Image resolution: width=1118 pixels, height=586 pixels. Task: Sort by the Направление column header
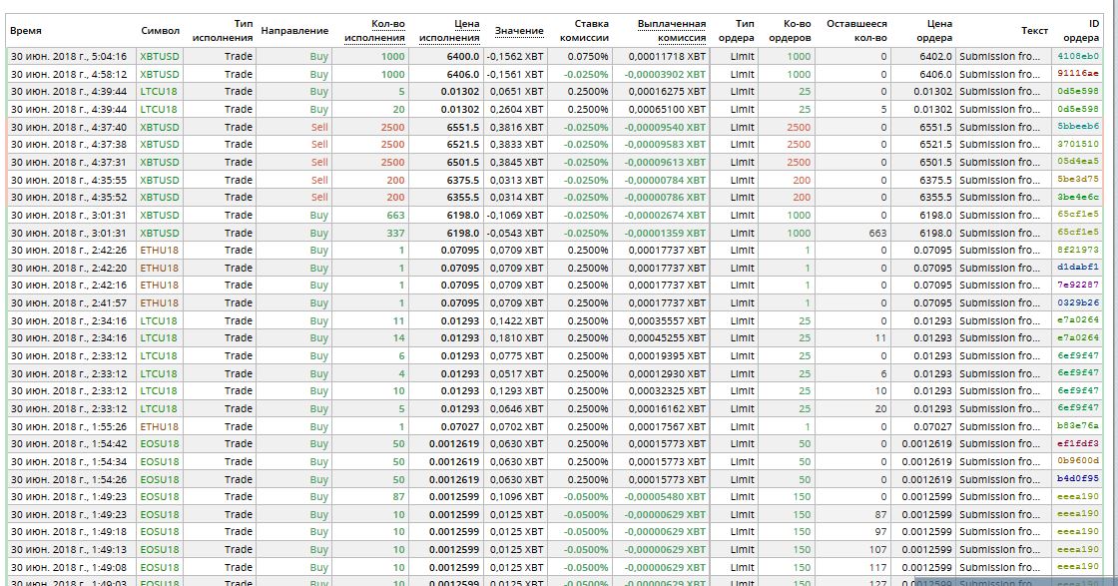pyautogui.click(x=294, y=31)
